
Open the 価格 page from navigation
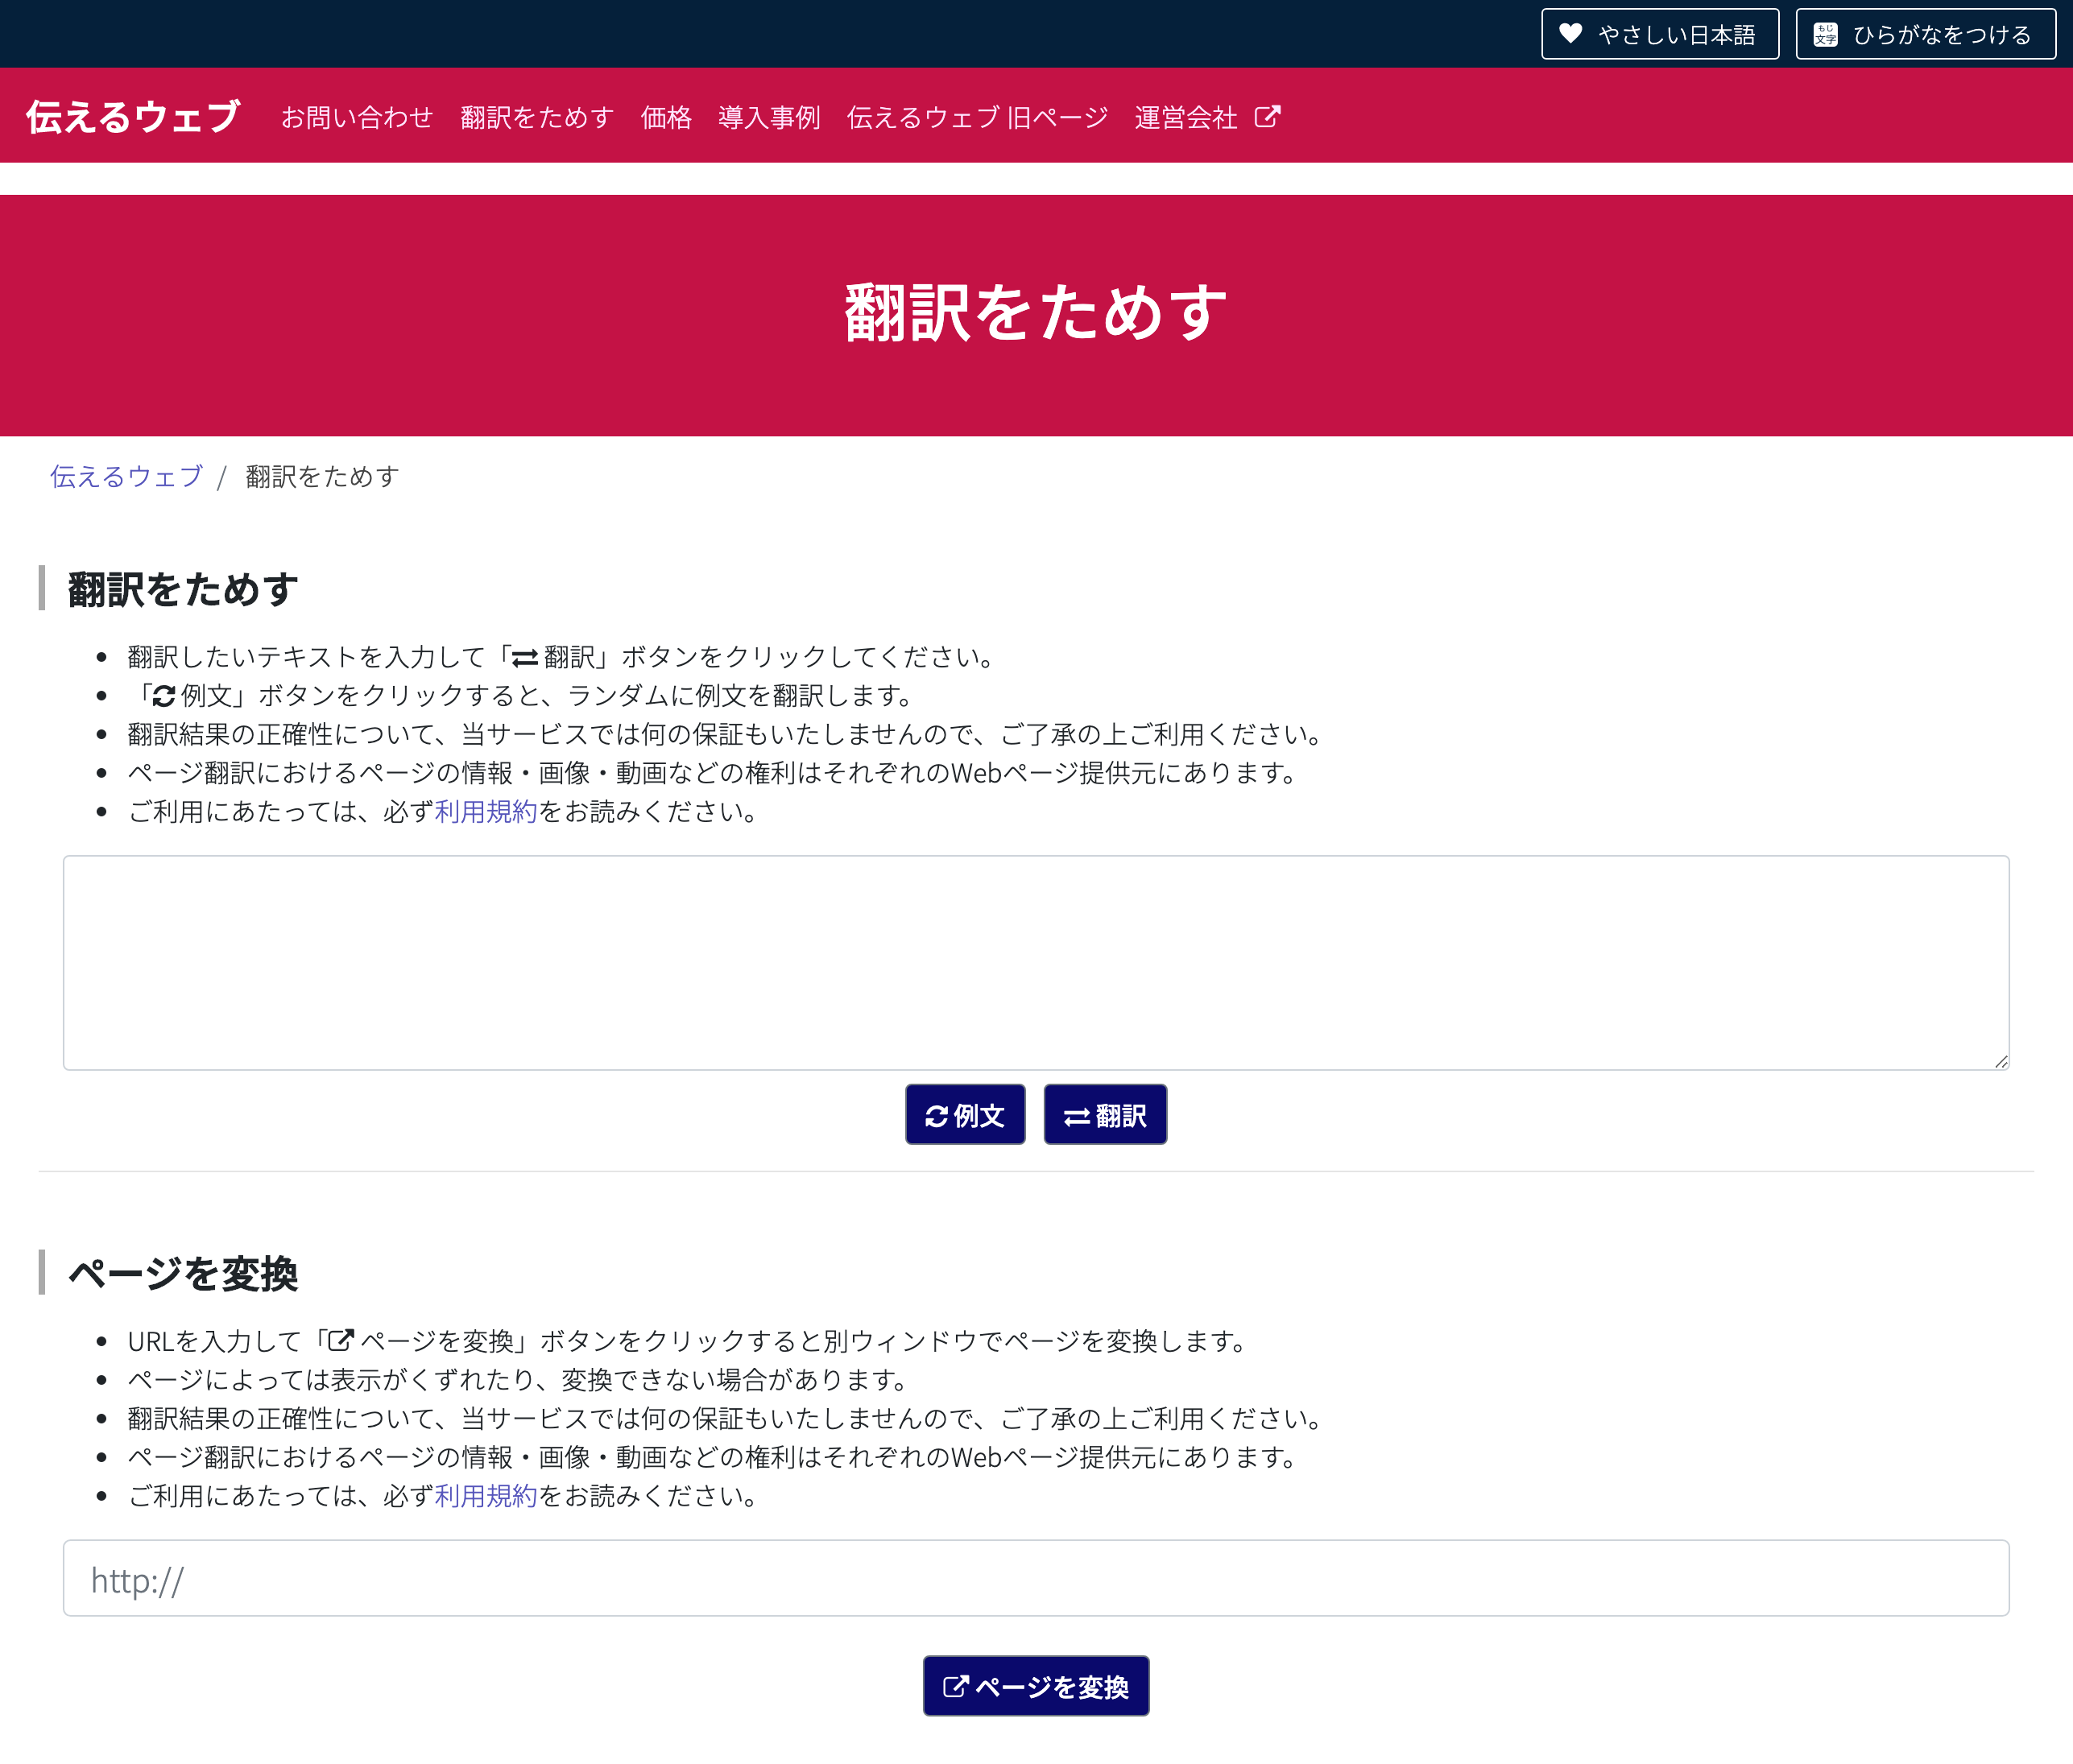pyautogui.click(x=664, y=117)
